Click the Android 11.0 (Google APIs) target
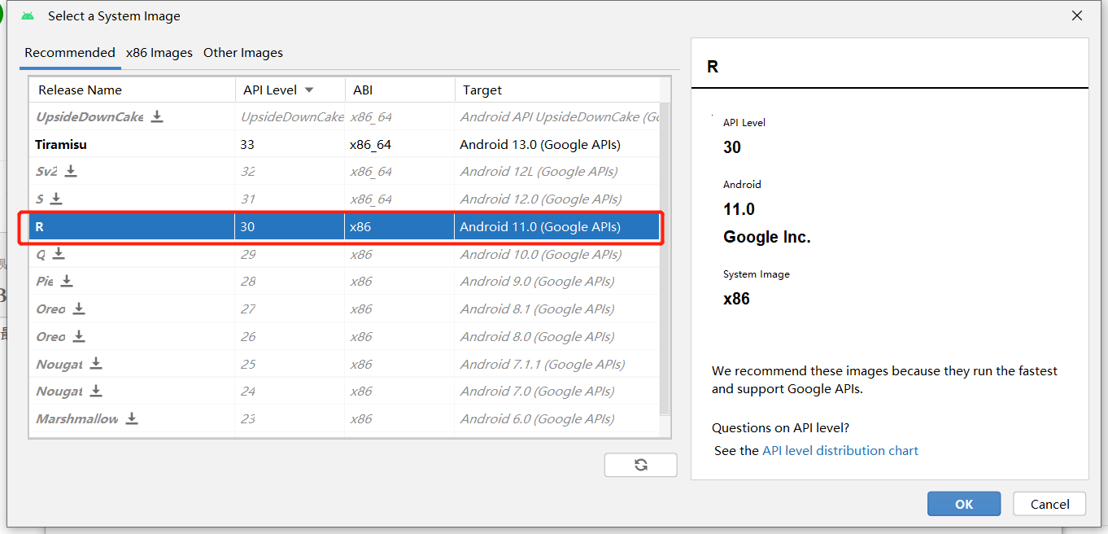The height and width of the screenshot is (534, 1108). coord(540,226)
